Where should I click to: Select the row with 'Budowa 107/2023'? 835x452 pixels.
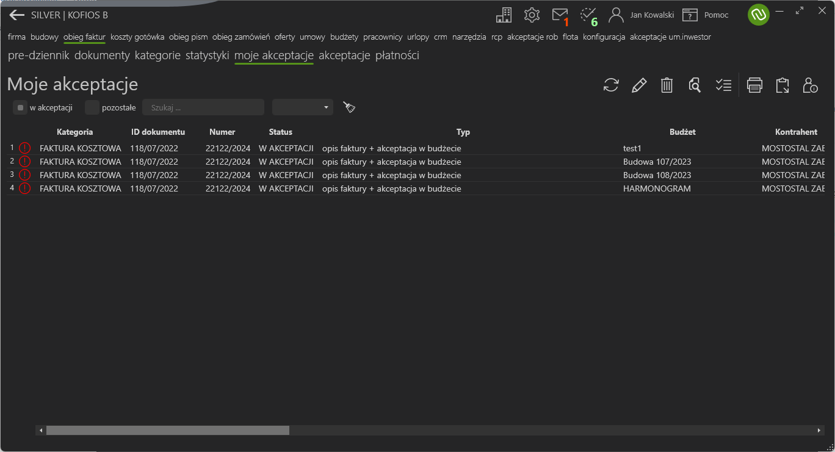pyautogui.click(x=417, y=161)
